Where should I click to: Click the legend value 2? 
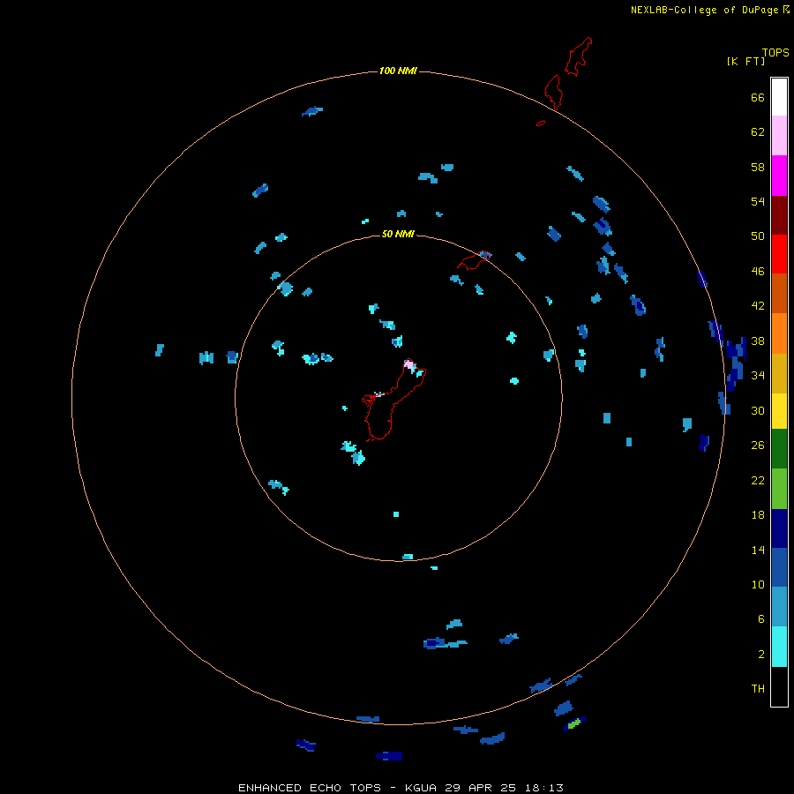pyautogui.click(x=761, y=654)
